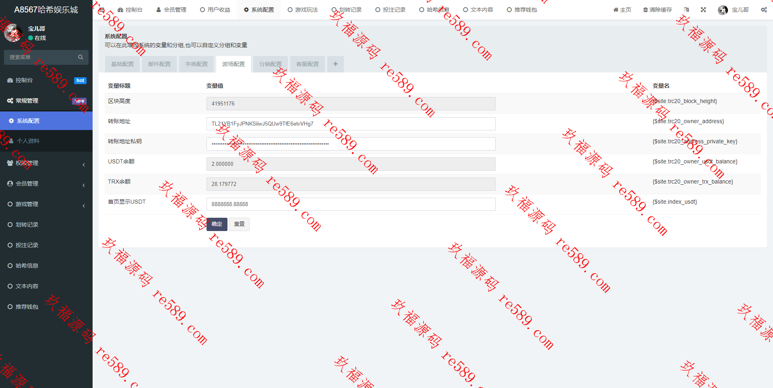Expand the 权限管理 sidebar chevron
Viewport: 773px width, 388px height.
[x=84, y=165]
